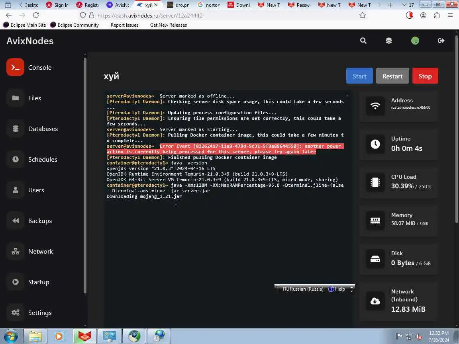
Task: Open the Console page in sidebar
Action: point(29,67)
